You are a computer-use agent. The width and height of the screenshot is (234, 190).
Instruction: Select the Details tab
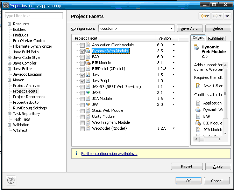click(198, 38)
